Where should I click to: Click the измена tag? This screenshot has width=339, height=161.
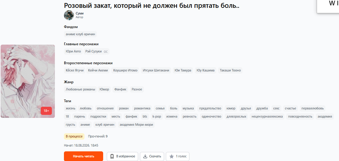[172, 116]
